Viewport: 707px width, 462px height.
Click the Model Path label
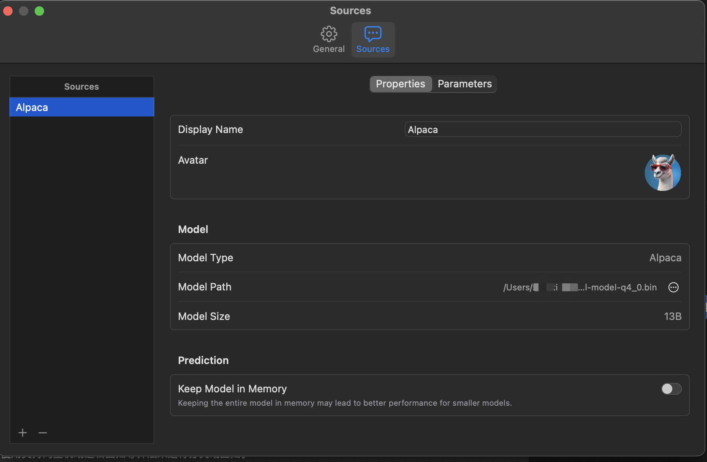click(x=205, y=287)
